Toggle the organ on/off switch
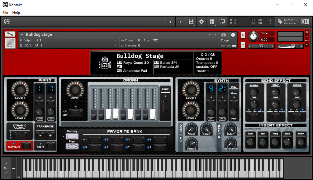313x180 pixels. 76,113
